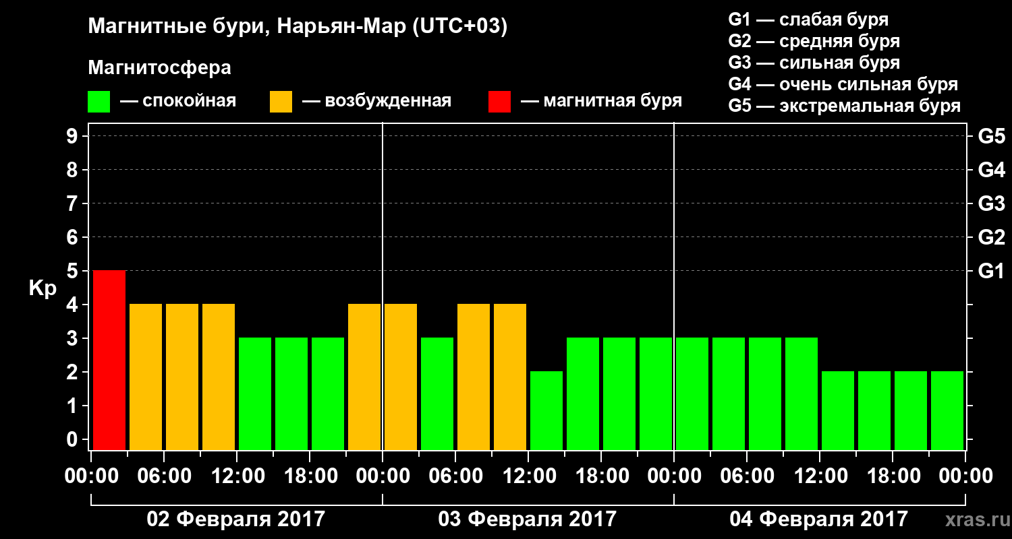Click the 09:00–12:00 green bar on 04 Февраля
Viewport: 1012px width, 539px height.
pyautogui.click(x=802, y=393)
